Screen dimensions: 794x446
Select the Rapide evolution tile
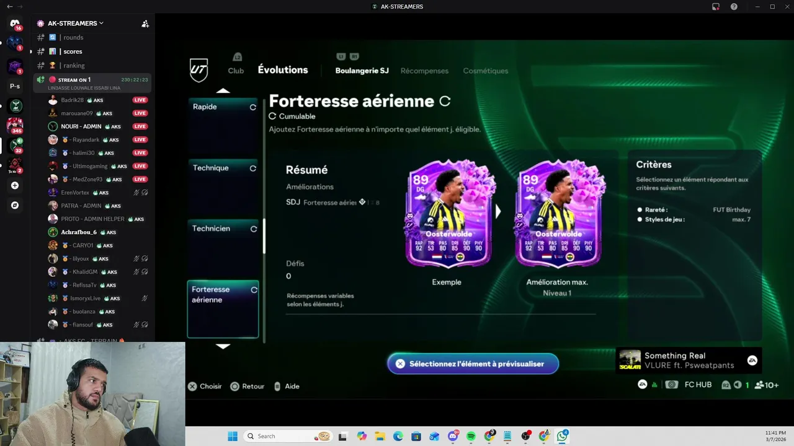pos(223,126)
